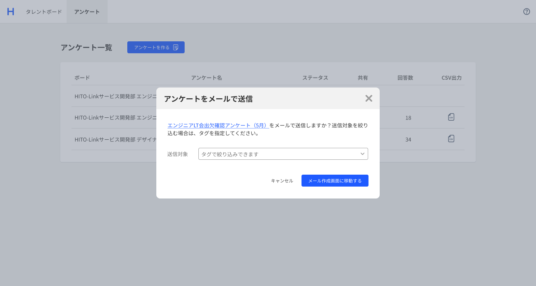The image size is (536, 286).
Task: Click the ボード column header
Action: coord(82,78)
